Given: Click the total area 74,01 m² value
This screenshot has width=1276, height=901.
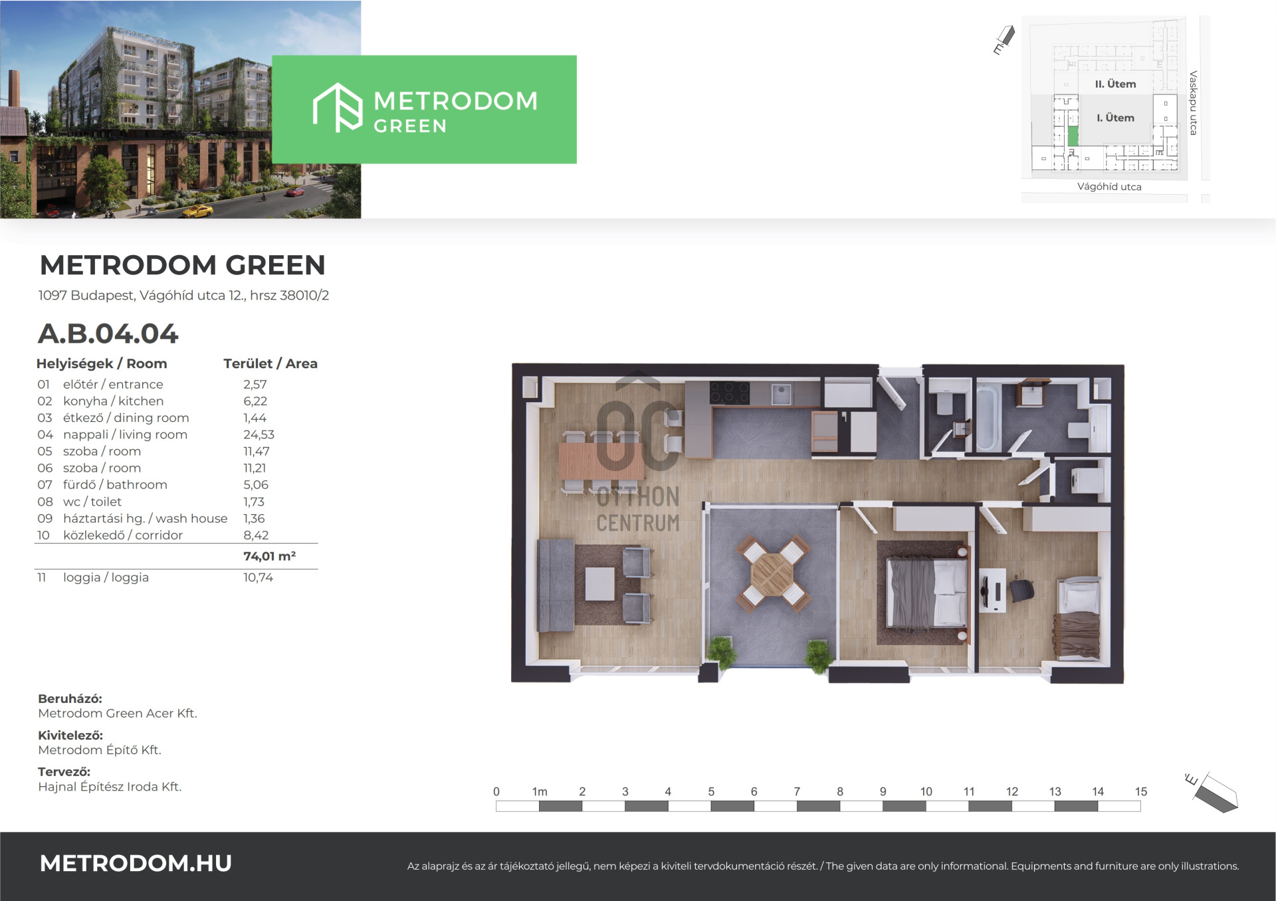Looking at the screenshot, I should pyautogui.click(x=269, y=556).
